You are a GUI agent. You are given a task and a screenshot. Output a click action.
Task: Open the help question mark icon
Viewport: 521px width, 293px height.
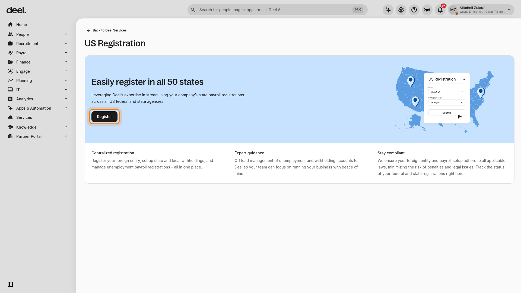pyautogui.click(x=414, y=10)
